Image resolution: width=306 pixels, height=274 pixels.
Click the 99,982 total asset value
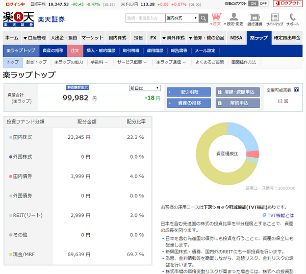(x=75, y=97)
